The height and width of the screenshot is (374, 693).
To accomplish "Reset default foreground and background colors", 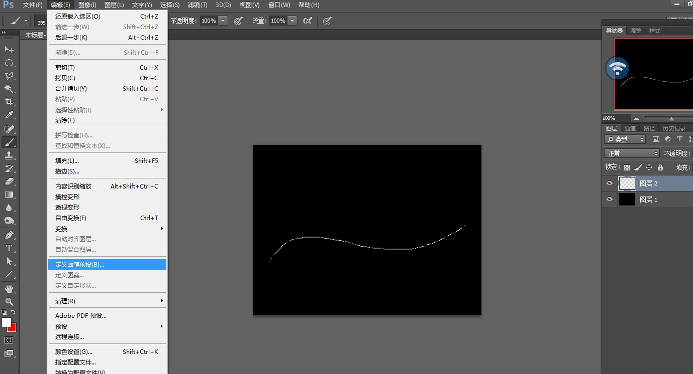I will [4, 312].
